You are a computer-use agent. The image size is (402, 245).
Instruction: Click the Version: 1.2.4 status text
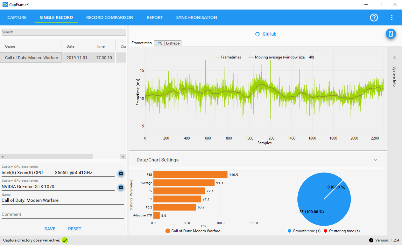coord(387,240)
